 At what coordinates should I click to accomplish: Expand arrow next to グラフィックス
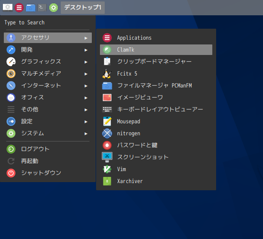86,62
